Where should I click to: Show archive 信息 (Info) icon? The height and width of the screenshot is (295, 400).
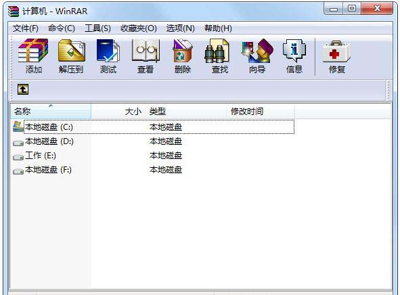coord(294,51)
